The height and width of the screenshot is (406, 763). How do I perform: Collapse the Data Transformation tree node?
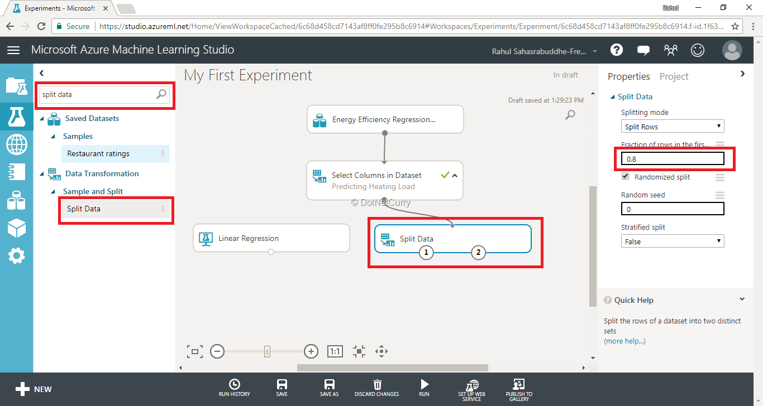tap(42, 174)
